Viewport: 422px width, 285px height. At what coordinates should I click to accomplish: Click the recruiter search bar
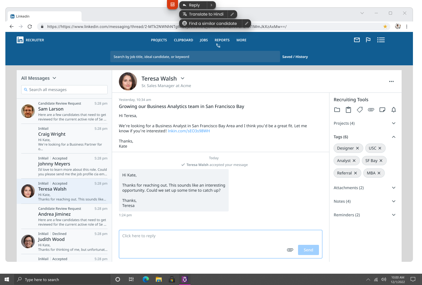195,57
